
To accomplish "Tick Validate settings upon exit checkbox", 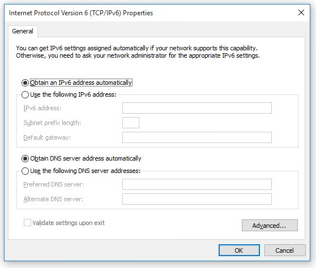I will pyautogui.click(x=27, y=223).
